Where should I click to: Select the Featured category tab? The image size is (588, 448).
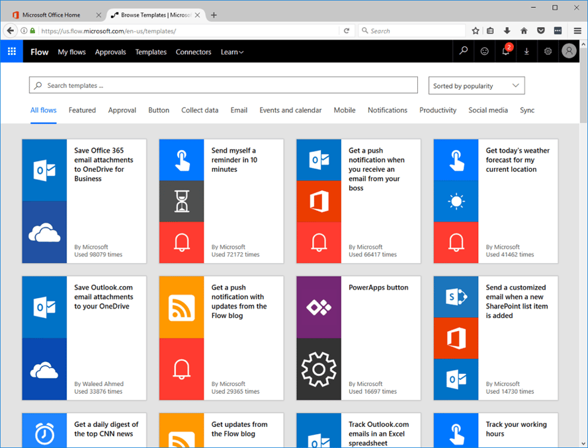(x=82, y=110)
